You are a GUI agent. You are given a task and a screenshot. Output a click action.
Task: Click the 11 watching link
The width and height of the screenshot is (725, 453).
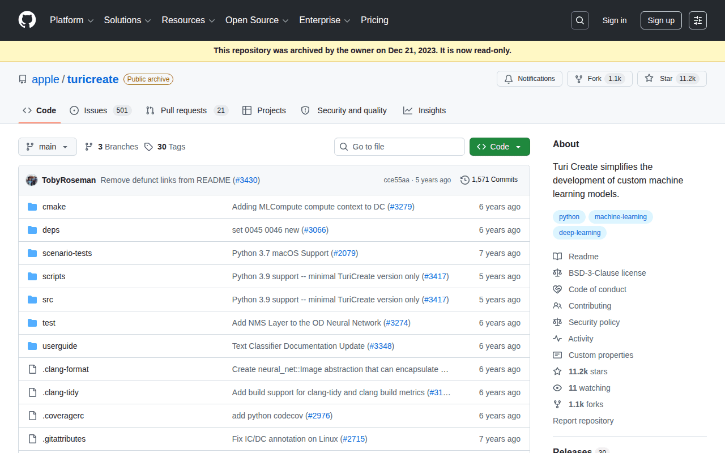582,388
